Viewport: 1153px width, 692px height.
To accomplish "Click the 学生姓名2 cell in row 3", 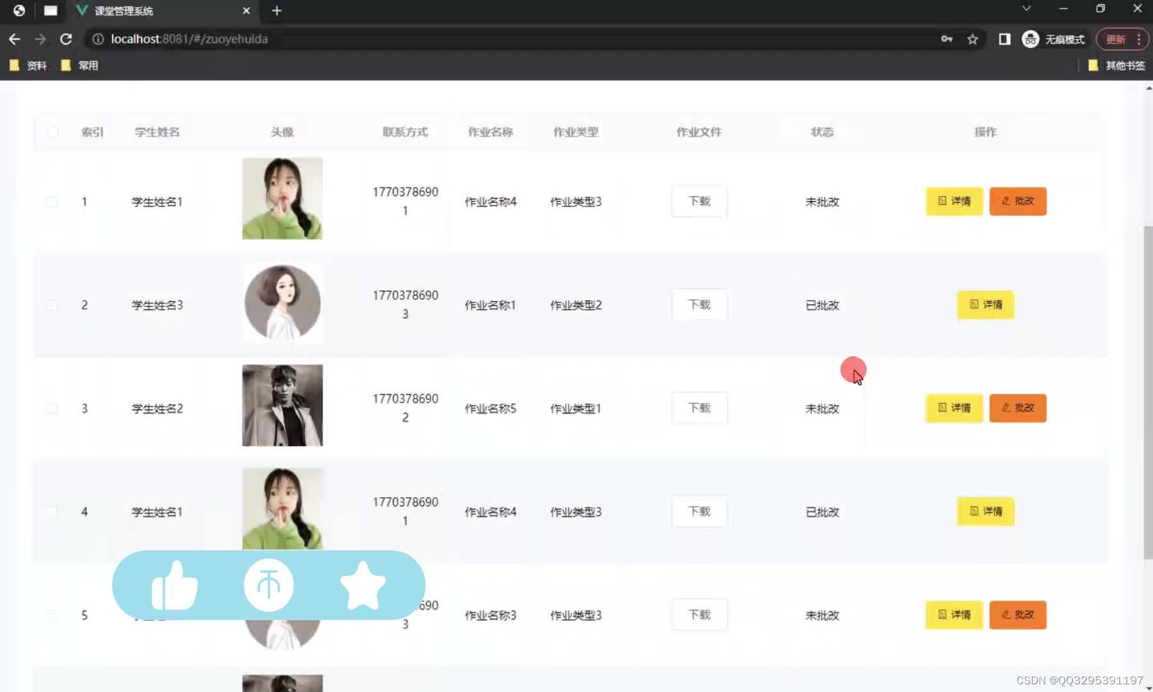I will click(157, 409).
